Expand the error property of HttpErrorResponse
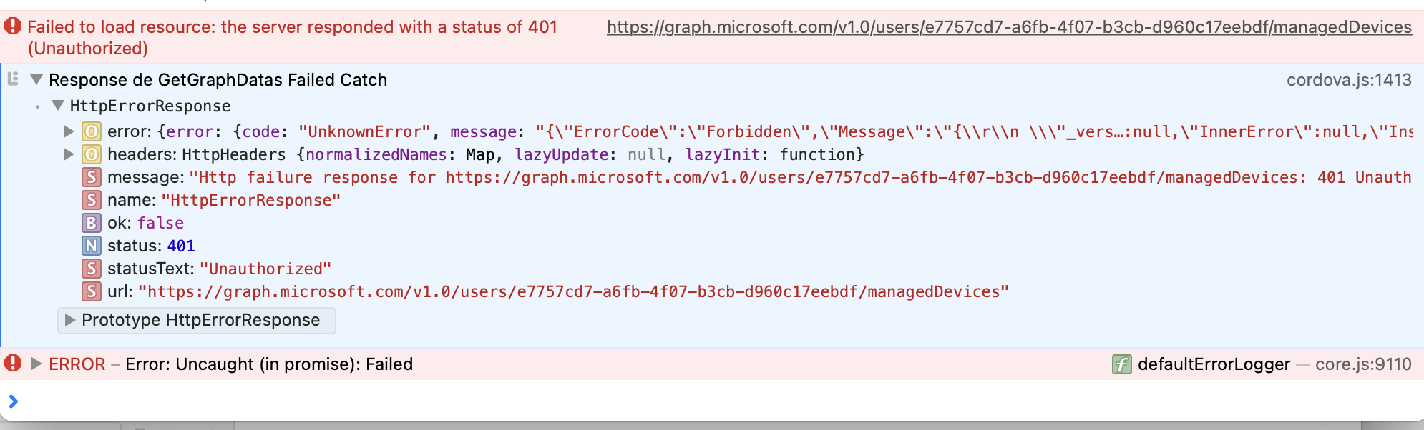The height and width of the screenshot is (430, 1424). click(69, 131)
